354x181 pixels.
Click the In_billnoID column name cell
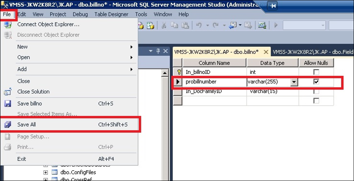pos(214,72)
